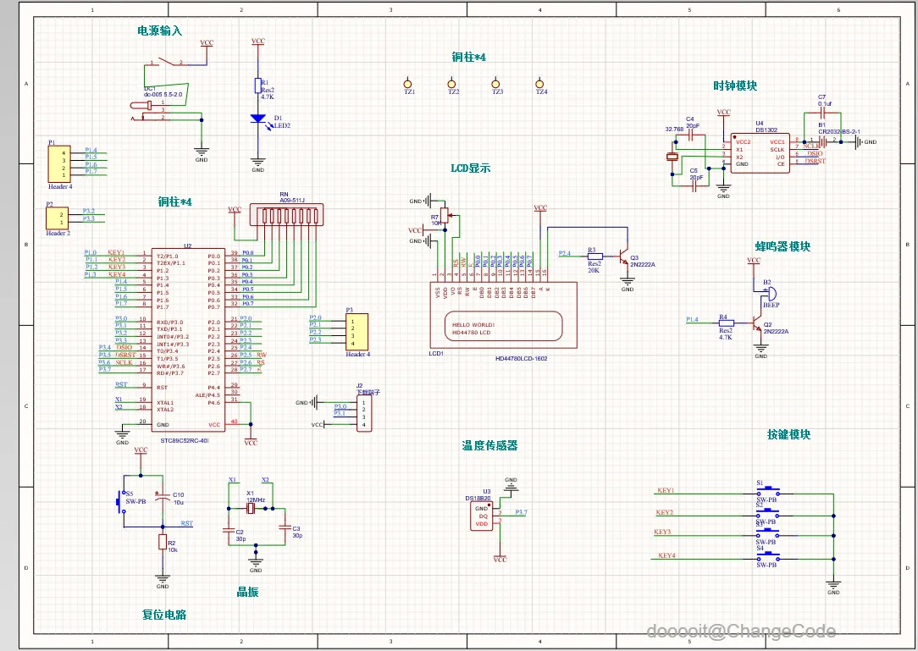
Task: Click the RST net label in reset circuit
Action: 187,523
